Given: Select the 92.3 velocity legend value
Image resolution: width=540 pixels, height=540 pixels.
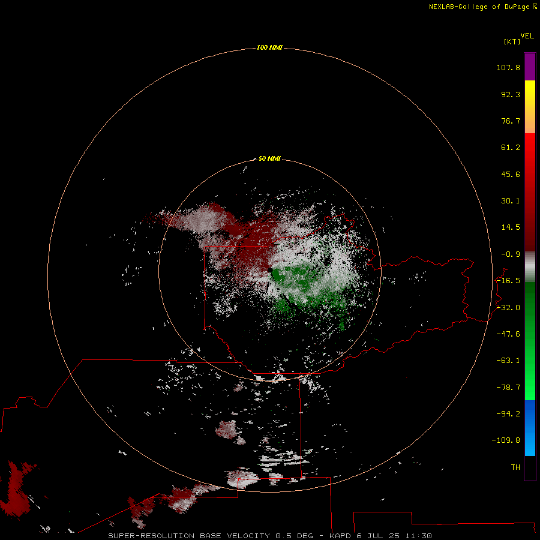Looking at the screenshot, I should tap(511, 94).
